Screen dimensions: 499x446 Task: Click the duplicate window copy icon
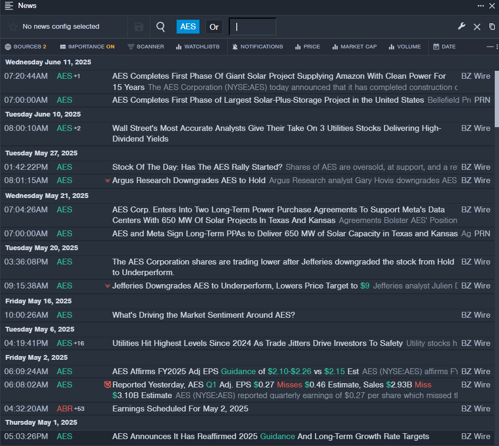coord(492,27)
